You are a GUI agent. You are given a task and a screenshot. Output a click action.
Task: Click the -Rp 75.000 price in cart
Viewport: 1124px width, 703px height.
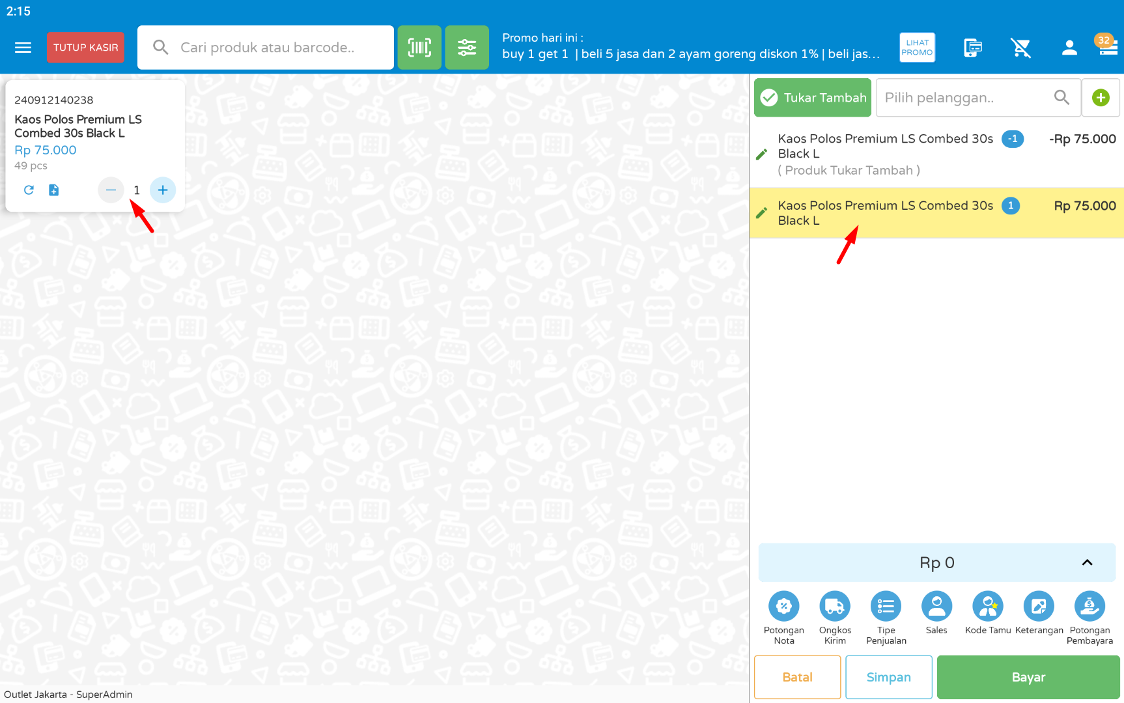pos(1082,139)
